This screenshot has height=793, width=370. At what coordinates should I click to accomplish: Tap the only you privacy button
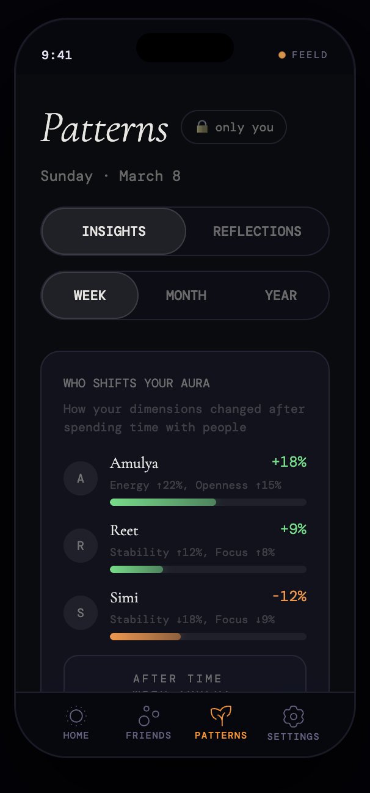(x=234, y=127)
